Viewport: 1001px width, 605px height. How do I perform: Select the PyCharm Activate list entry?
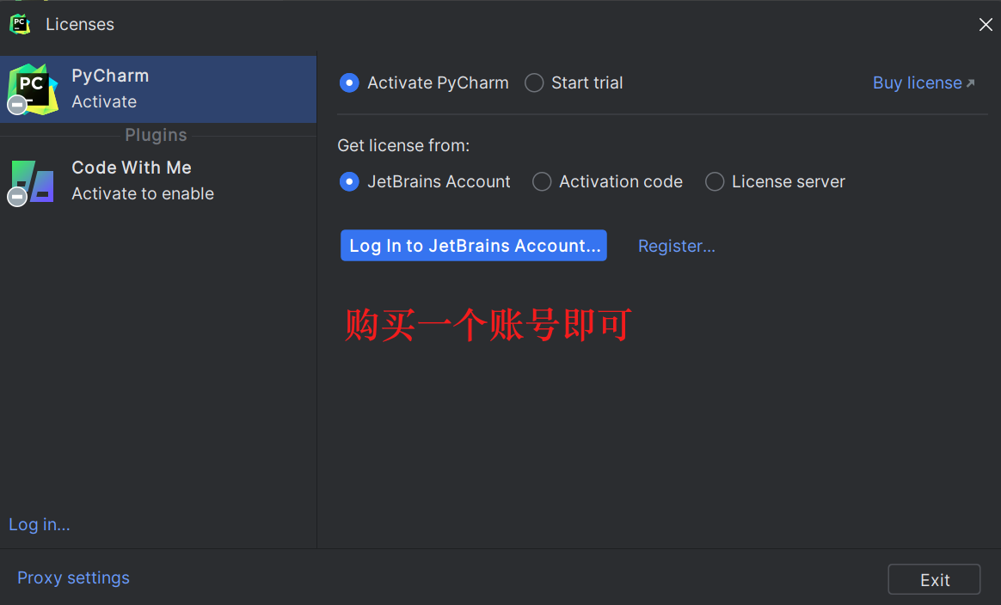[158, 89]
